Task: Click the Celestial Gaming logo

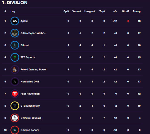Action: tap(15, 118)
